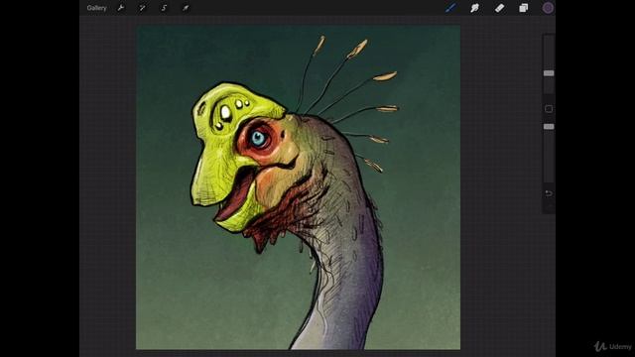Adjust the brush size slider

coord(549,73)
